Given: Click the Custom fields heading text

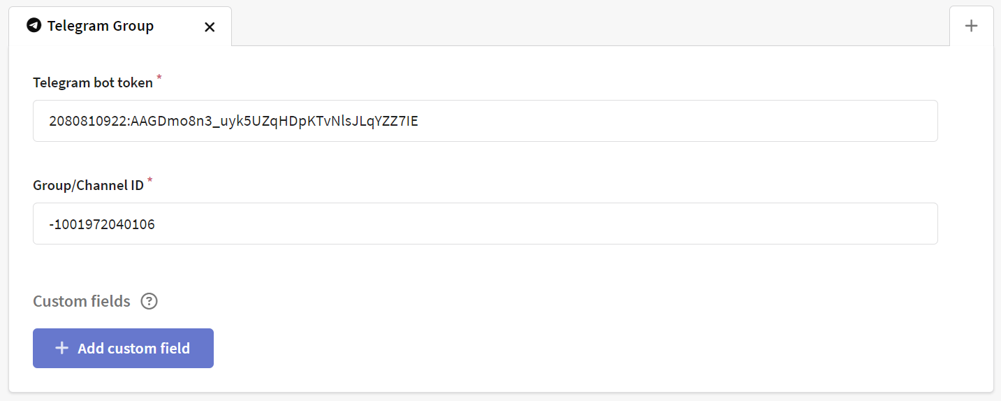Looking at the screenshot, I should (82, 301).
